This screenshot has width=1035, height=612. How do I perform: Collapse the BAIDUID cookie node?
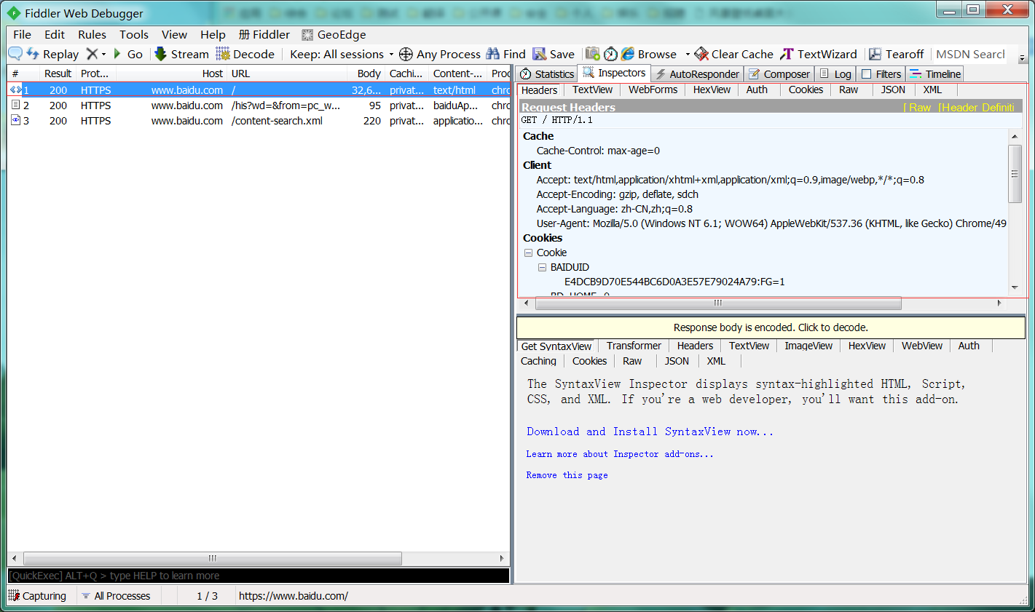click(542, 267)
